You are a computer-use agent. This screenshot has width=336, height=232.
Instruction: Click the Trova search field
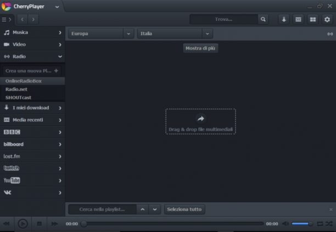pyautogui.click(x=223, y=20)
